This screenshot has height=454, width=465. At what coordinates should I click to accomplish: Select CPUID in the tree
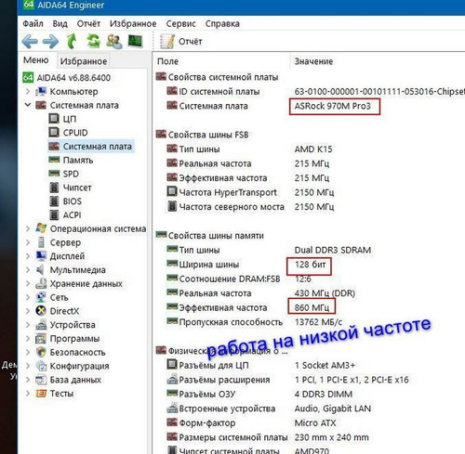click(75, 133)
